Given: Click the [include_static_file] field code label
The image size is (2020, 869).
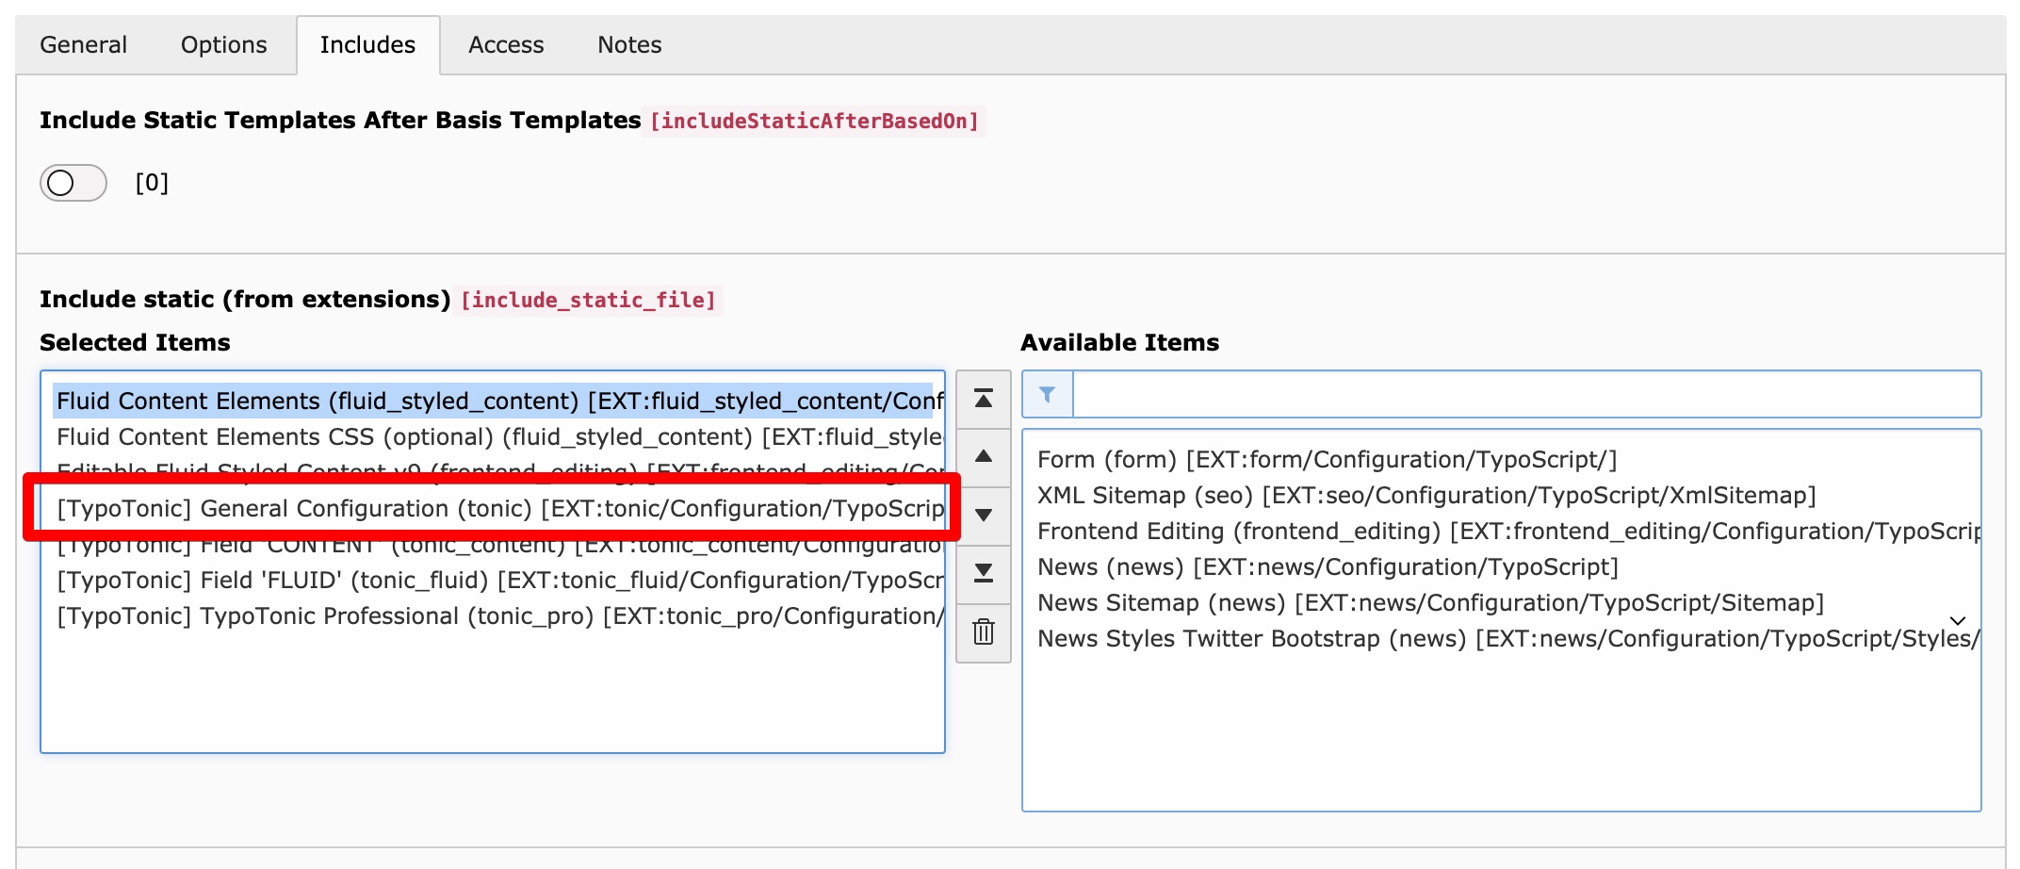Looking at the screenshot, I should pyautogui.click(x=588, y=300).
